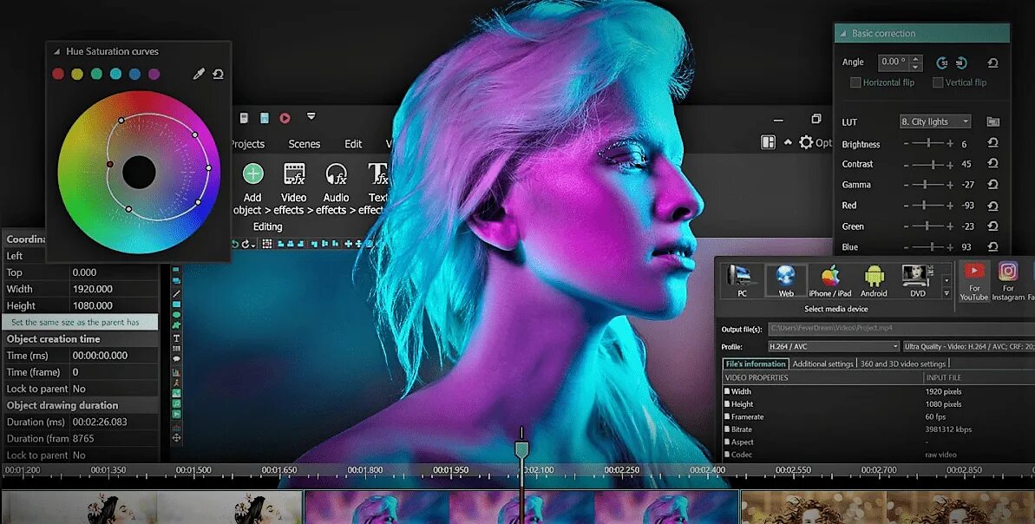1035x524 pixels.
Task: Reset the Contrast value
Action: click(x=992, y=164)
